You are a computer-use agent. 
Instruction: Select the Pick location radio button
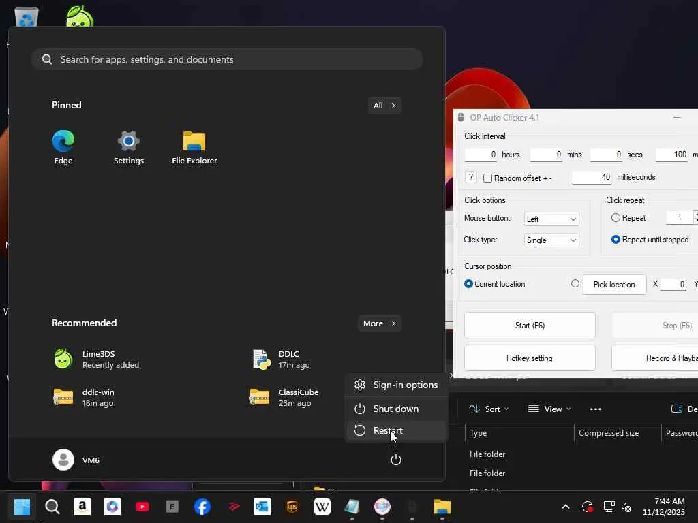(575, 283)
